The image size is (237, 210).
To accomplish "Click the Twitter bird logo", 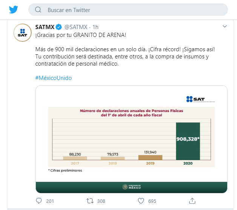I will (x=14, y=10).
